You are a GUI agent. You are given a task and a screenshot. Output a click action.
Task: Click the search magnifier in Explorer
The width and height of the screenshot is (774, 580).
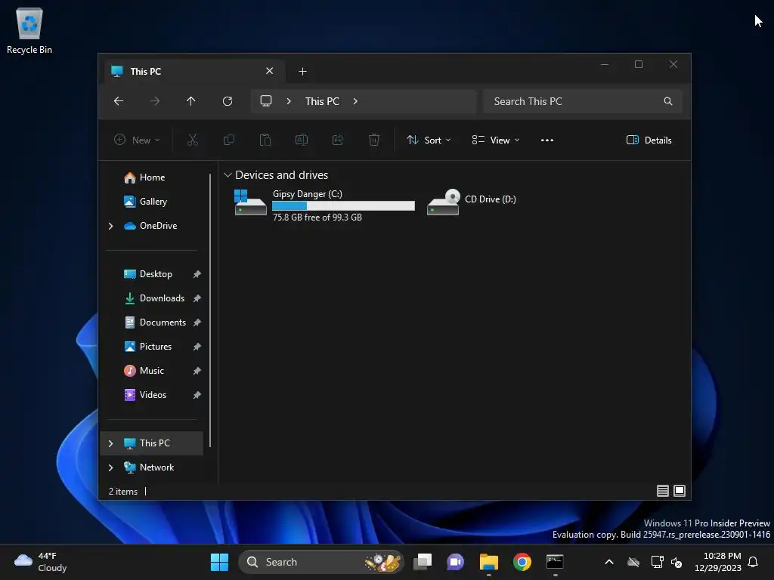[668, 101]
